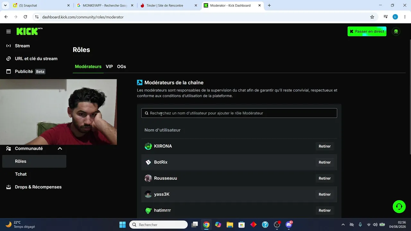411x231 pixels.
Task: Open OBS Studio from the taskbar
Action: (277, 225)
